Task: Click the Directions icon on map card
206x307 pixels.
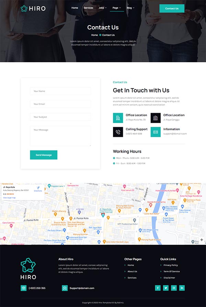Action: coord(38,188)
